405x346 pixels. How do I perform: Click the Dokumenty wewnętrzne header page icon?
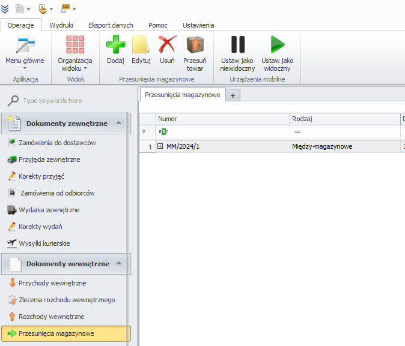click(15, 264)
